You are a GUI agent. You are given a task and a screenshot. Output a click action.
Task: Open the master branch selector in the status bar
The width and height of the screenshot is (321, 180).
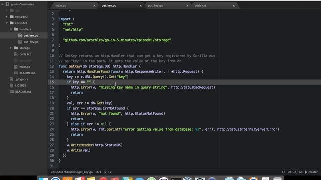(313, 172)
